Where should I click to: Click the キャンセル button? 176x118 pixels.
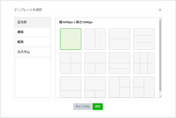[82, 107]
